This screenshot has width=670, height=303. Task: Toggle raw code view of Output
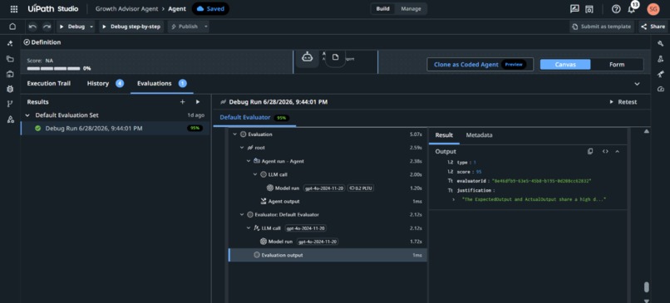(x=605, y=151)
